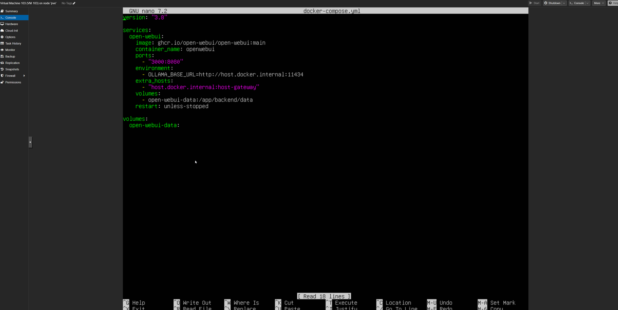Viewport: 618px width, 310px height.
Task: Open Task History
Action: tap(14, 43)
